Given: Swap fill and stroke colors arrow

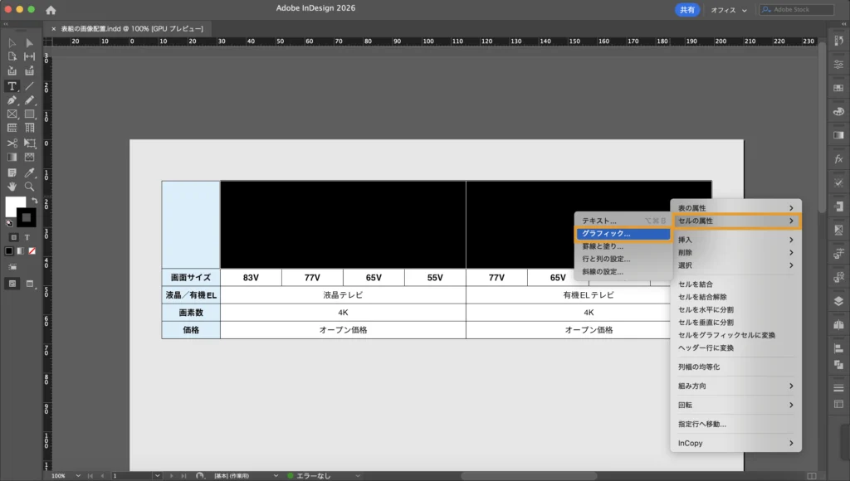Looking at the screenshot, I should coord(34,201).
